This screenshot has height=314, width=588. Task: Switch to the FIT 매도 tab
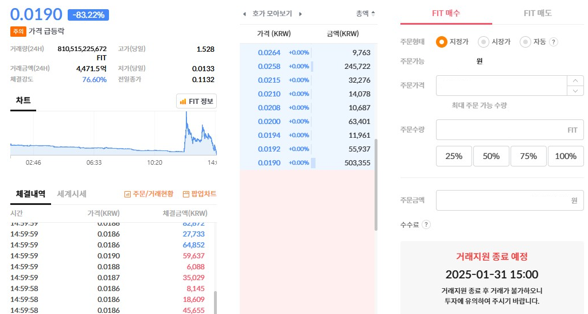pos(538,13)
